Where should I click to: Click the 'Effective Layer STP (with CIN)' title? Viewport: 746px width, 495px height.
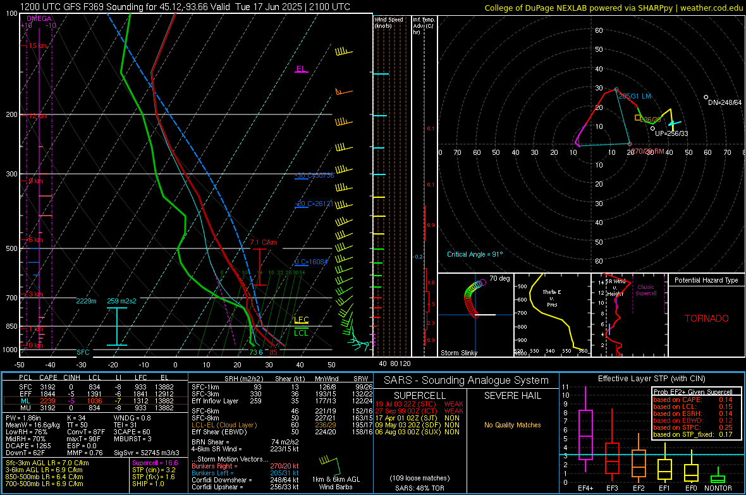click(651, 379)
